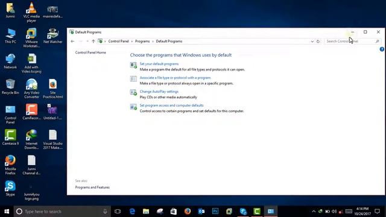Viewport: 386px width, 217px height.
Task: Expand the chevron after Programs breadcrumb
Action: [153, 41]
